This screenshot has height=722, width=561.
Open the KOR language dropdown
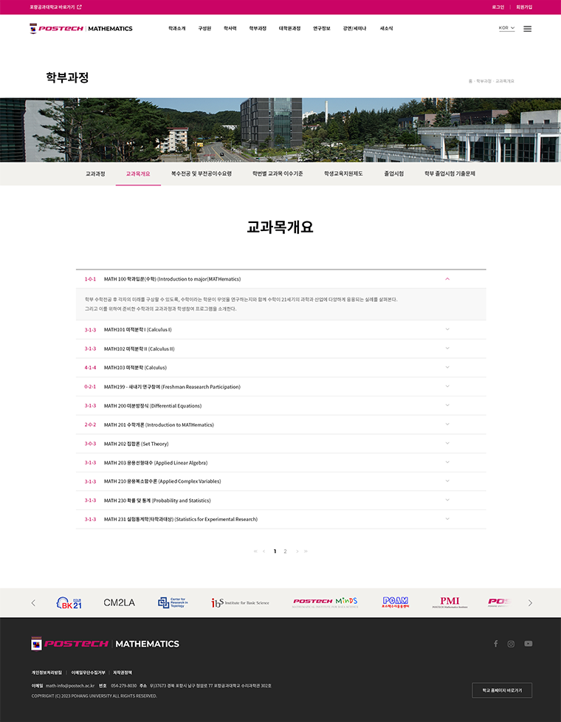coord(506,28)
